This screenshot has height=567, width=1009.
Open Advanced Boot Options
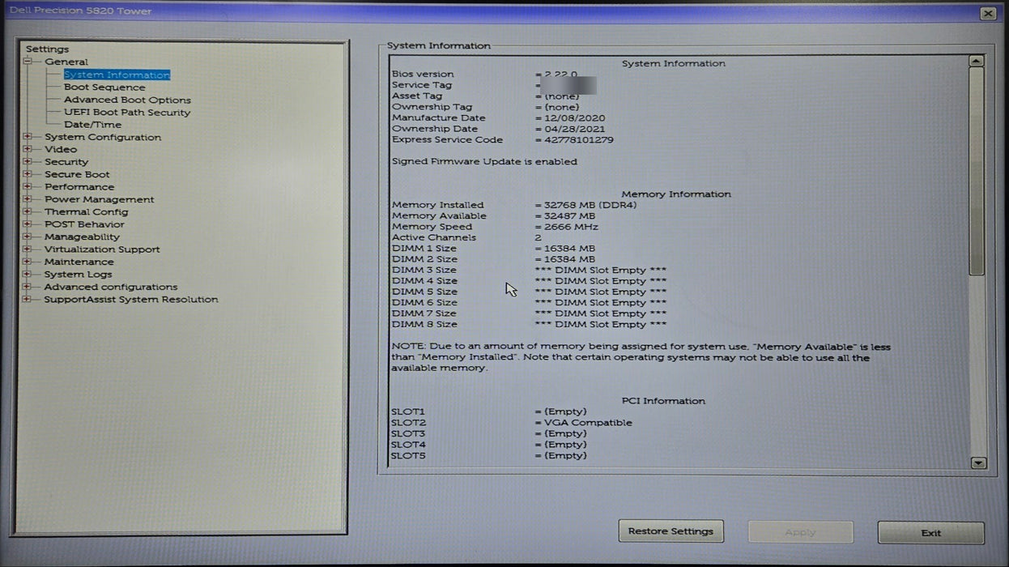(127, 100)
